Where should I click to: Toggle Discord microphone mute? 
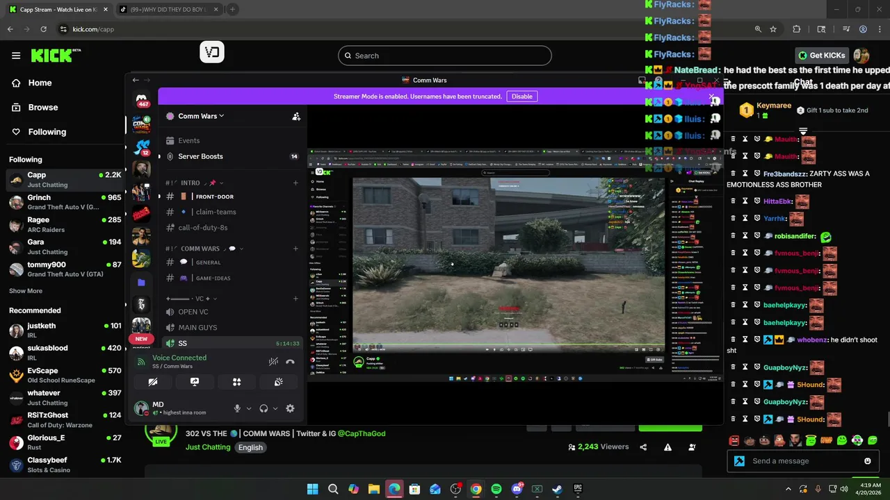pyautogui.click(x=237, y=408)
